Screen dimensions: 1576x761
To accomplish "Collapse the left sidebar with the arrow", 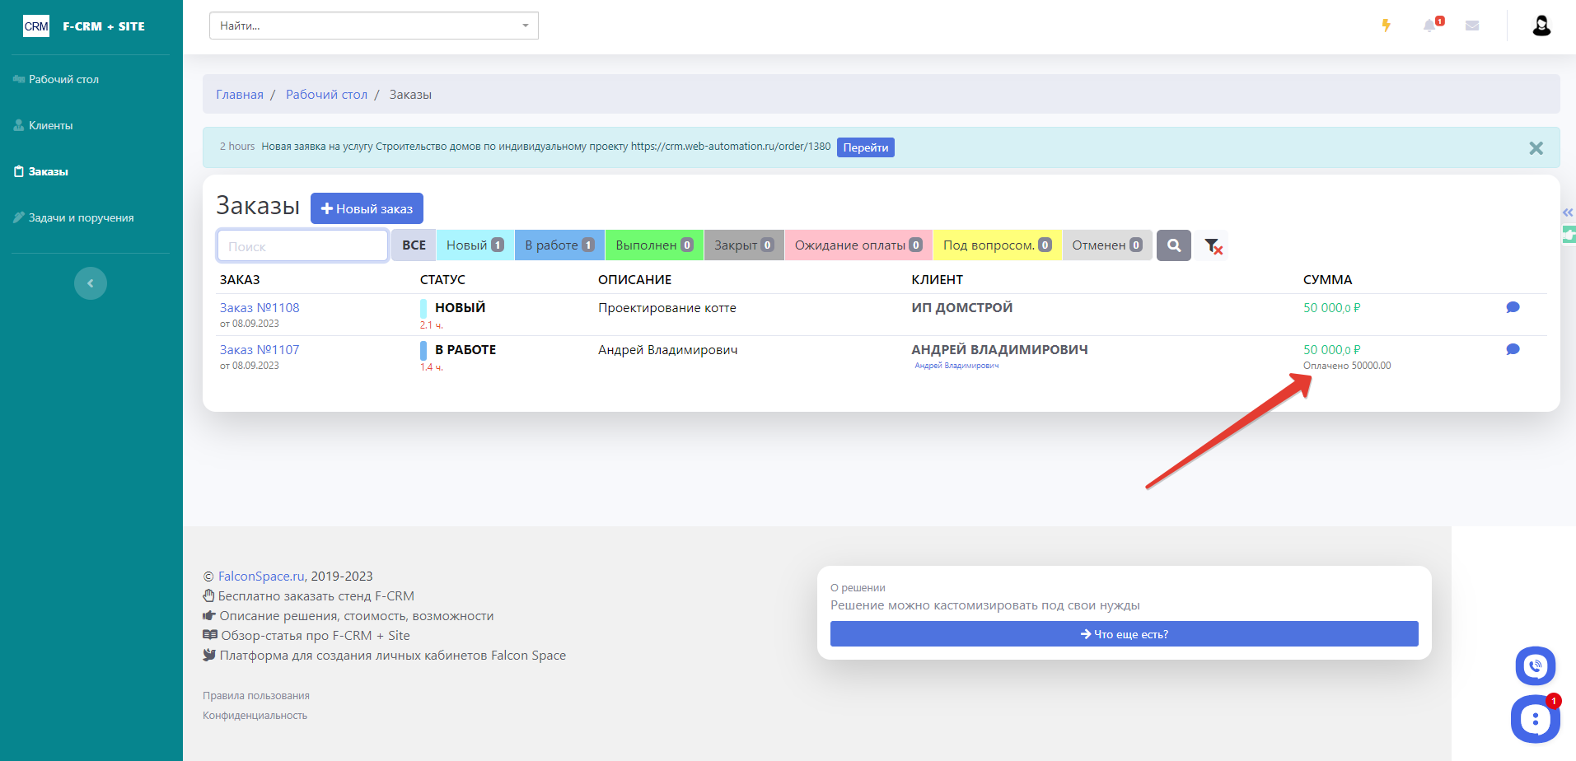I will [x=91, y=283].
